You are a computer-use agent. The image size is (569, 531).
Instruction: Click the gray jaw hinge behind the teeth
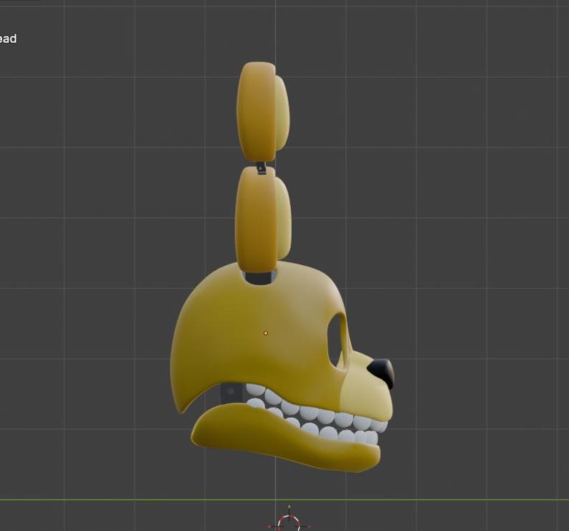coord(231,393)
